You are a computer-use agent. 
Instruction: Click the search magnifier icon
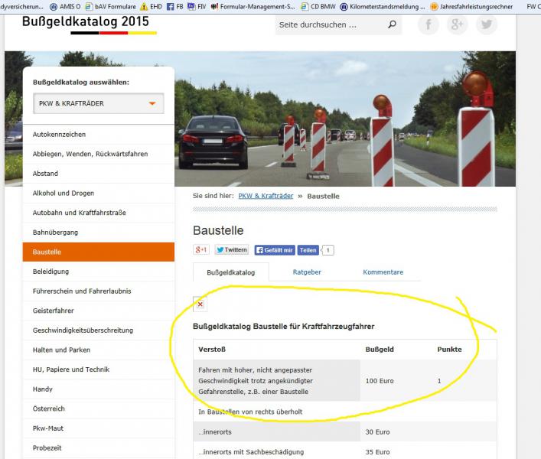pos(392,24)
